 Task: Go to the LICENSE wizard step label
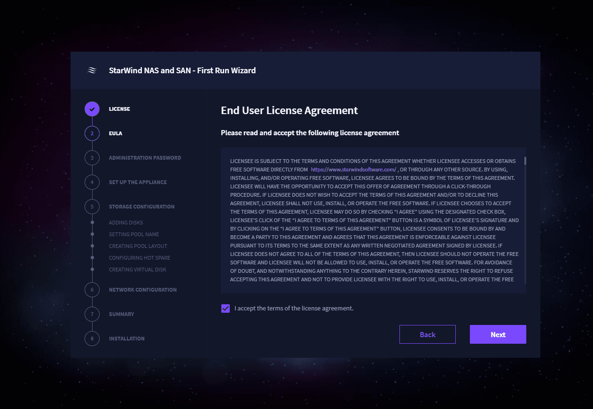(119, 109)
